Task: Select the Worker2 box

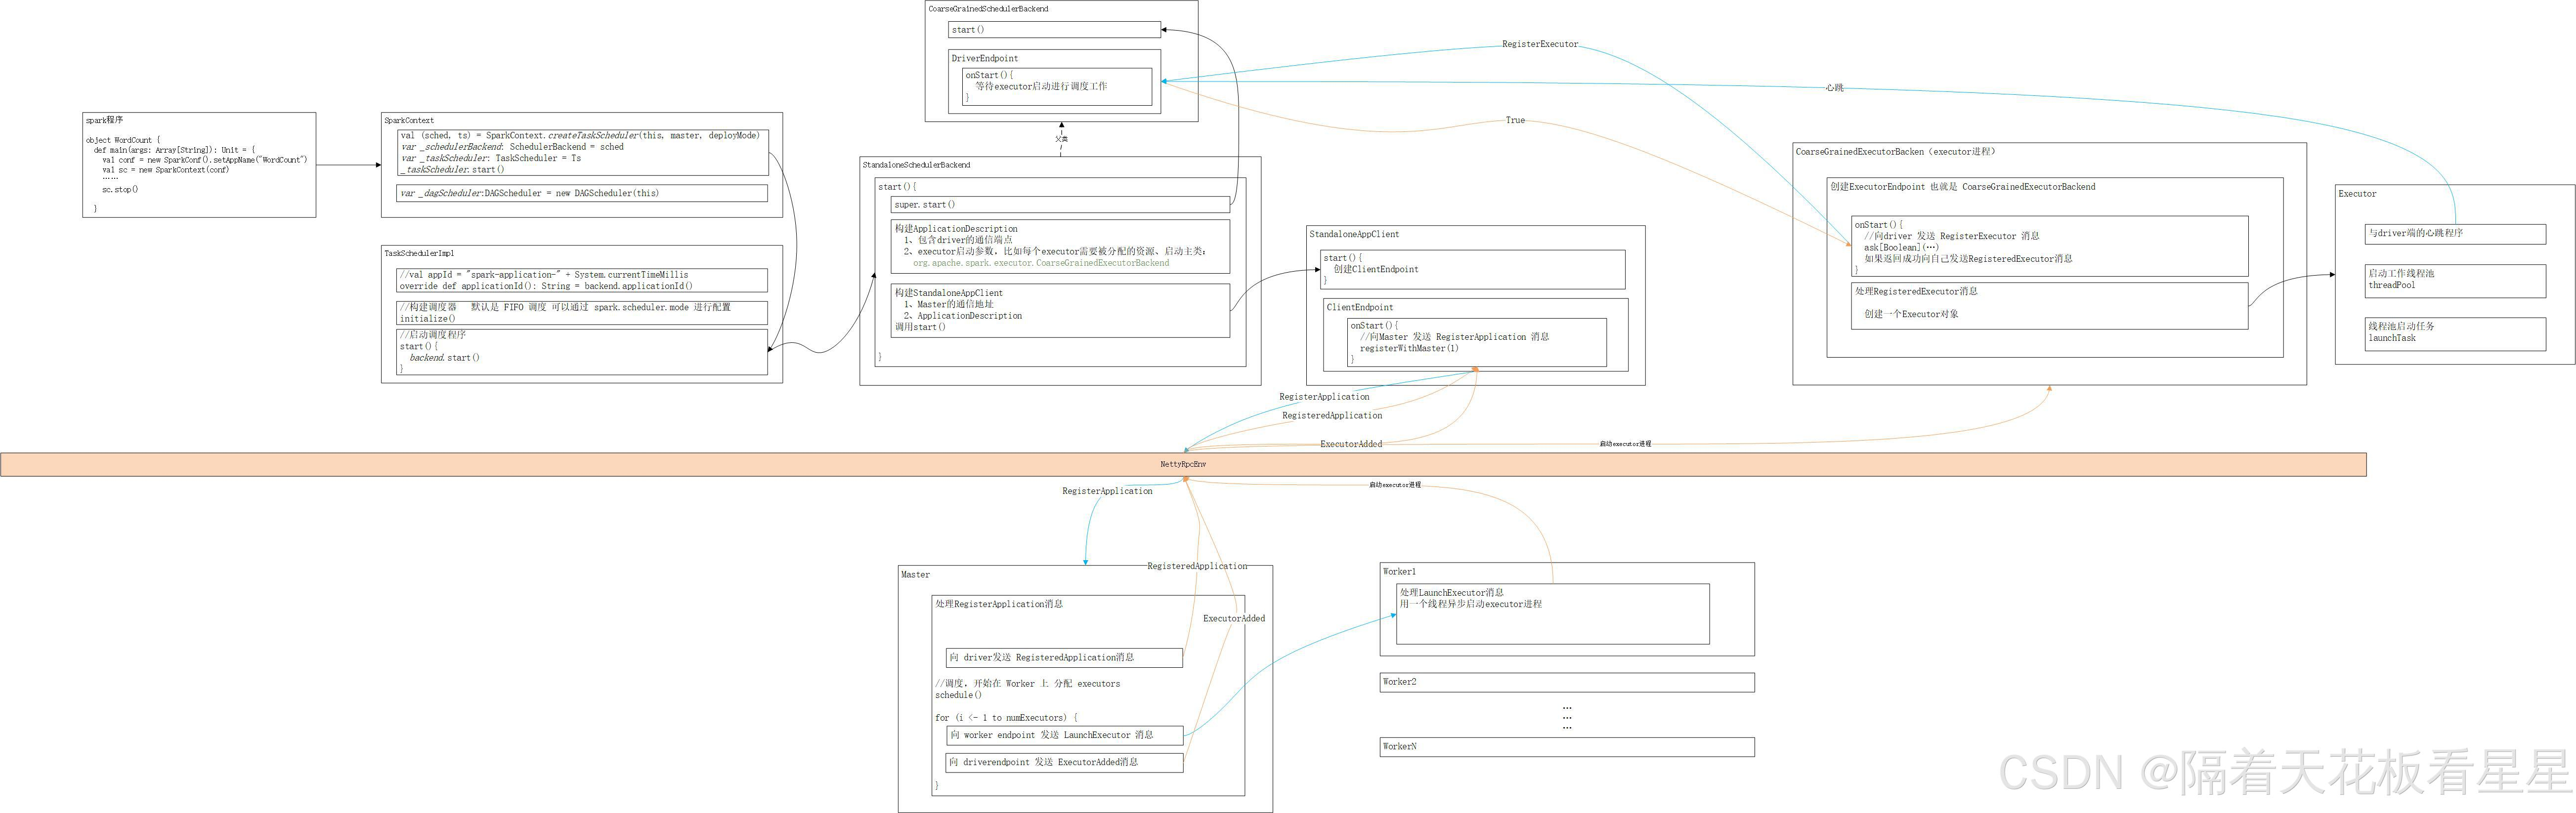Action: 1567,682
